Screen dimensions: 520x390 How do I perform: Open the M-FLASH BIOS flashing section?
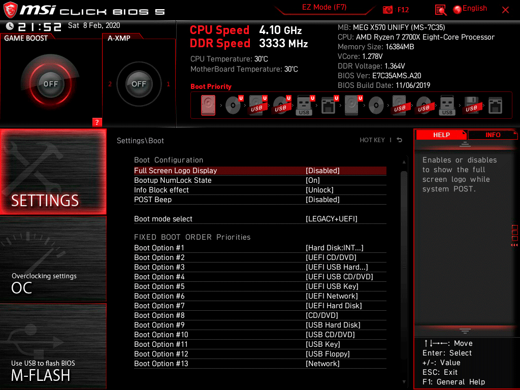(53, 346)
